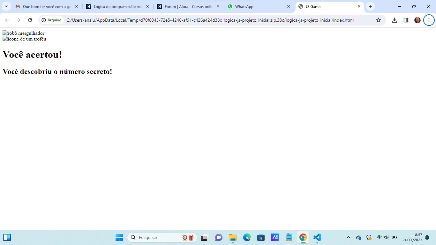Close the Lógica de programação tab

pyautogui.click(x=147, y=6)
